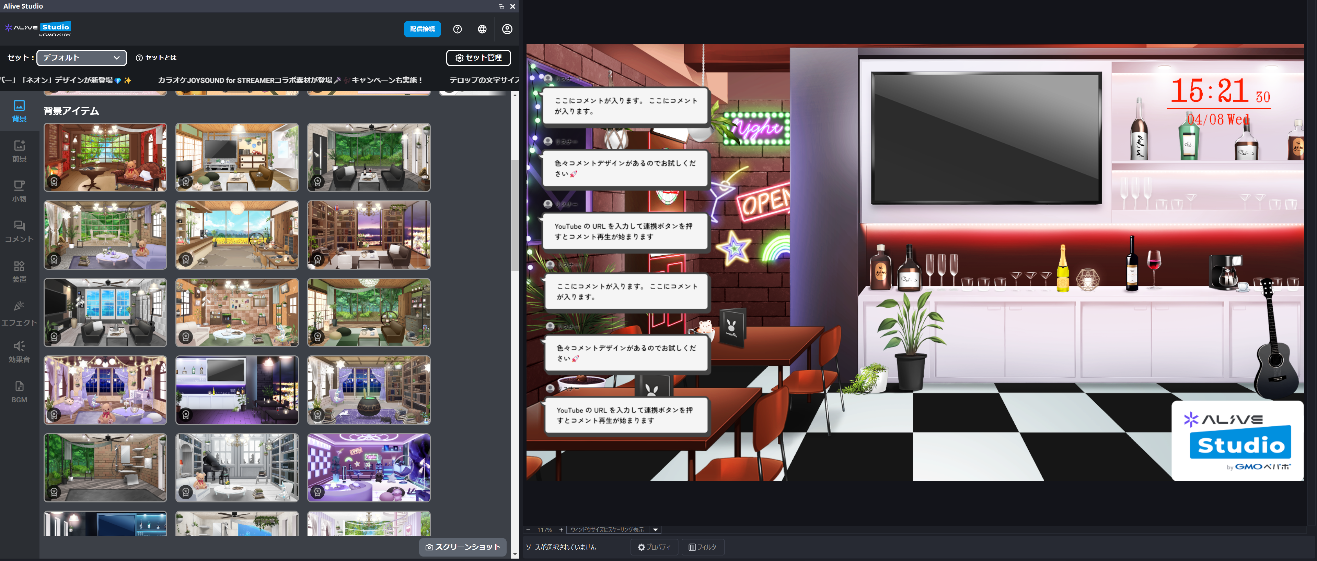Click the 配信接続 button
The height and width of the screenshot is (561, 1317).
(x=422, y=29)
